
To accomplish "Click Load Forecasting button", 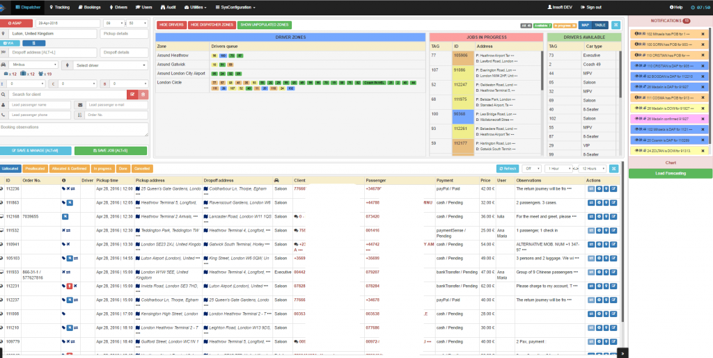I will pos(671,173).
